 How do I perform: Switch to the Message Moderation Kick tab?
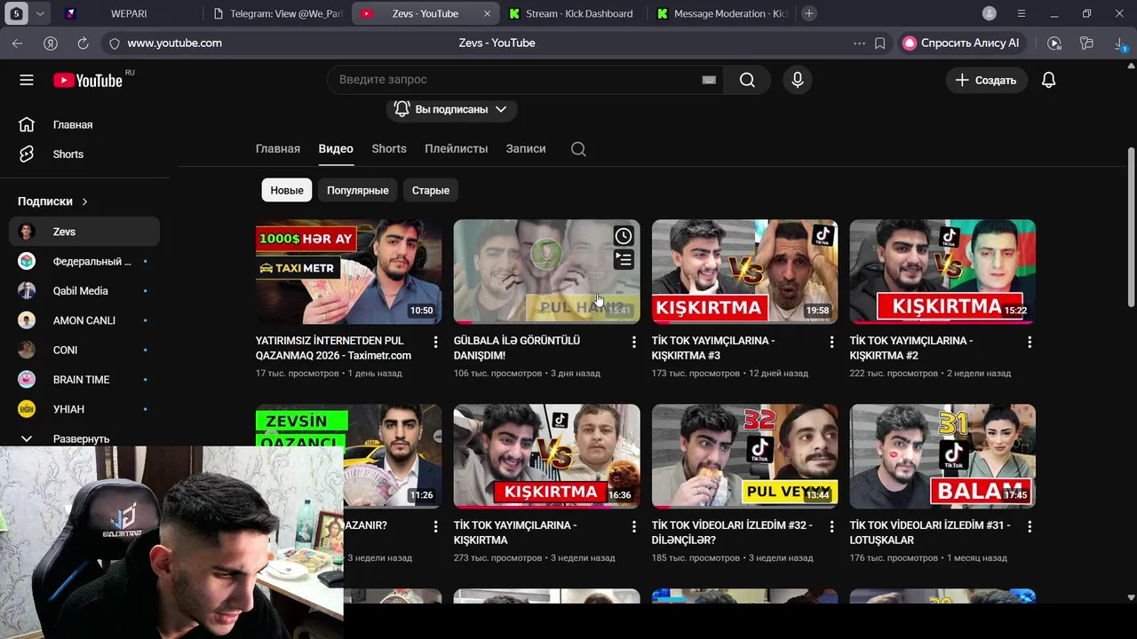click(721, 13)
